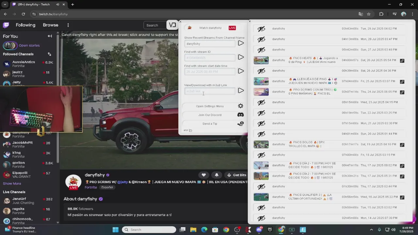Viewport: 418px width, 235px height.
Task: Toggle hidden-eye icon for Sat, 26 Jul 04:36 PM row
Action: [261, 71]
